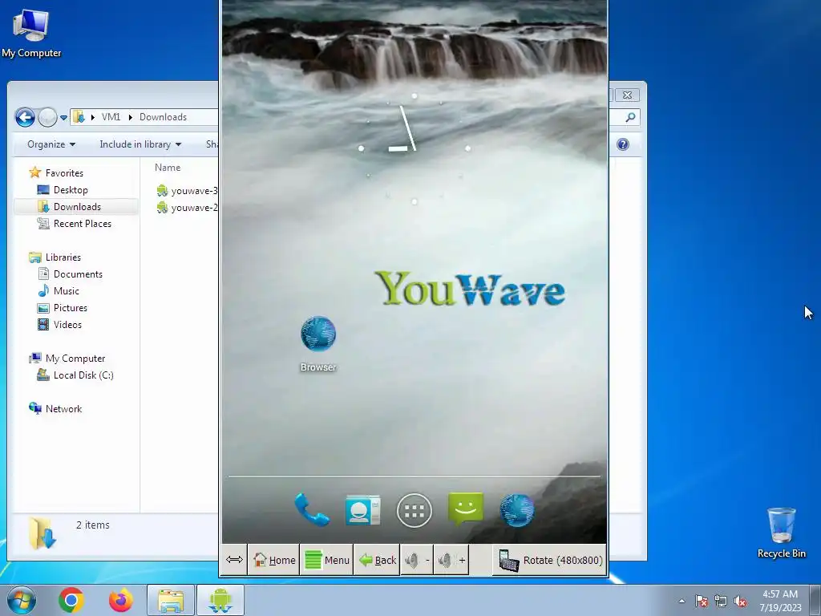Click the Explorer back arrow button
Screen dimensions: 821x616
[x=25, y=117]
